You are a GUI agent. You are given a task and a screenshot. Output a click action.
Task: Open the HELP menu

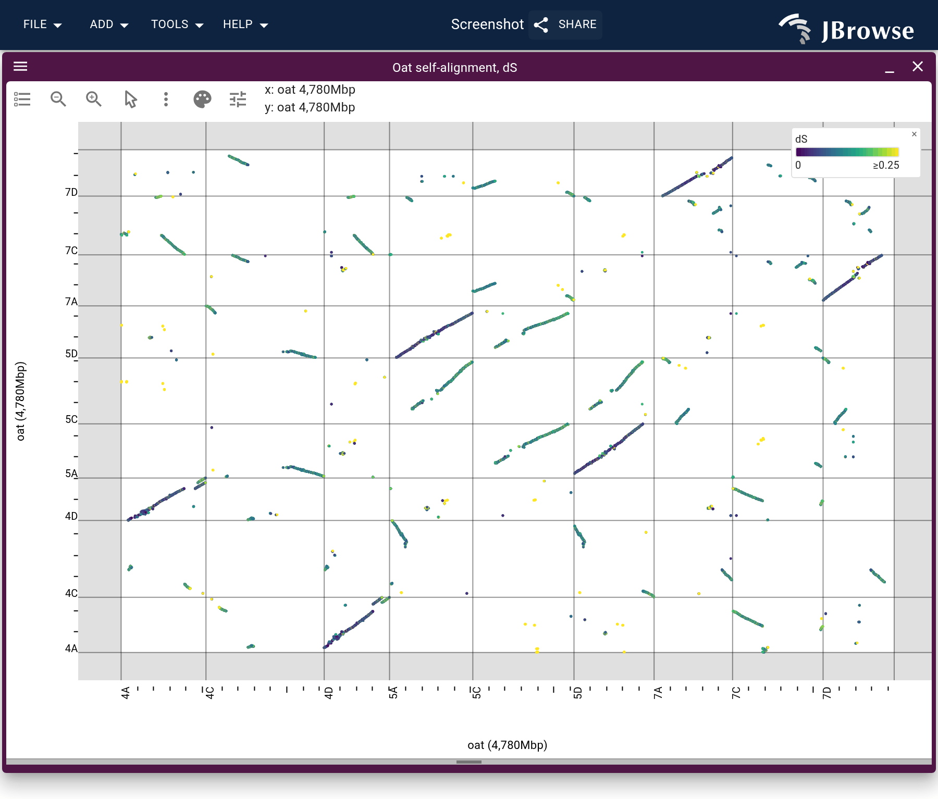[x=245, y=24]
